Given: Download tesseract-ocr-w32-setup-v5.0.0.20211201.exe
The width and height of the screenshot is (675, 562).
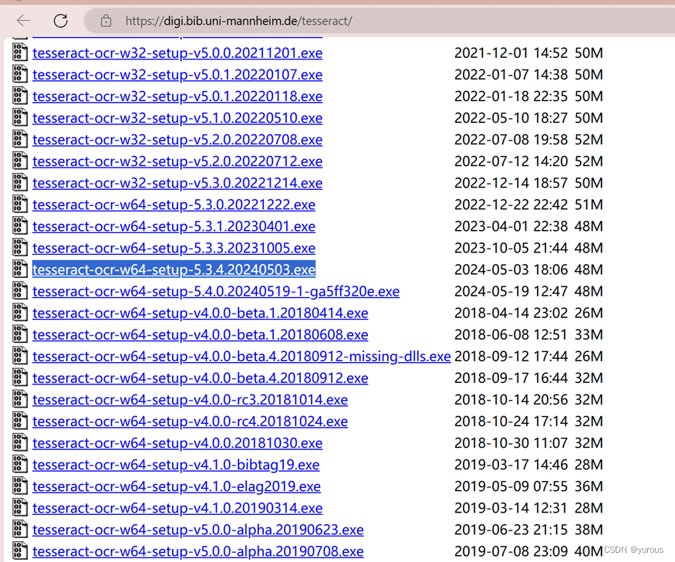Looking at the screenshot, I should tap(177, 53).
